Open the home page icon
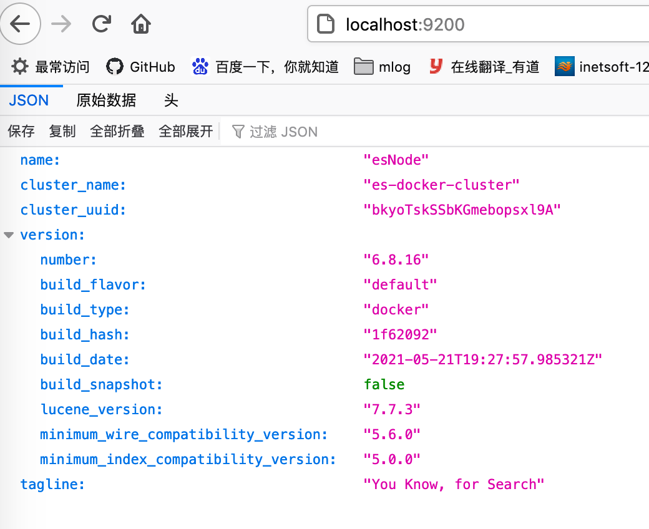This screenshot has height=529, width=649. [141, 24]
